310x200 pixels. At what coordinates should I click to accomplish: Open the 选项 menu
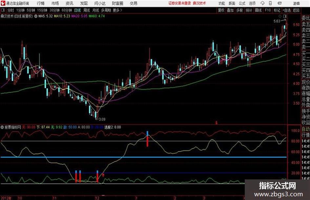[252, 3]
